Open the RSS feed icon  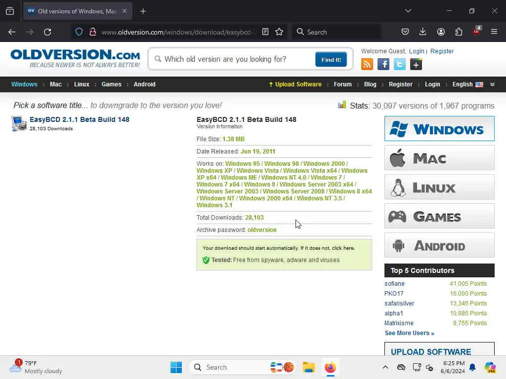(x=367, y=64)
